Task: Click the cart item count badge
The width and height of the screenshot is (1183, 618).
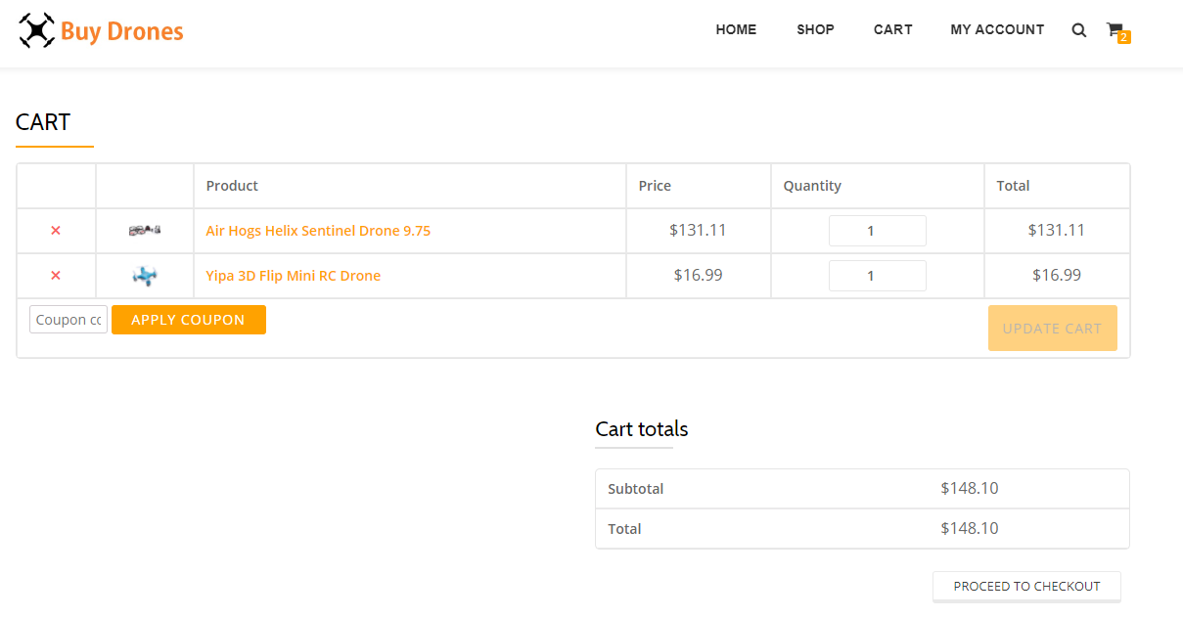Action: [1124, 38]
